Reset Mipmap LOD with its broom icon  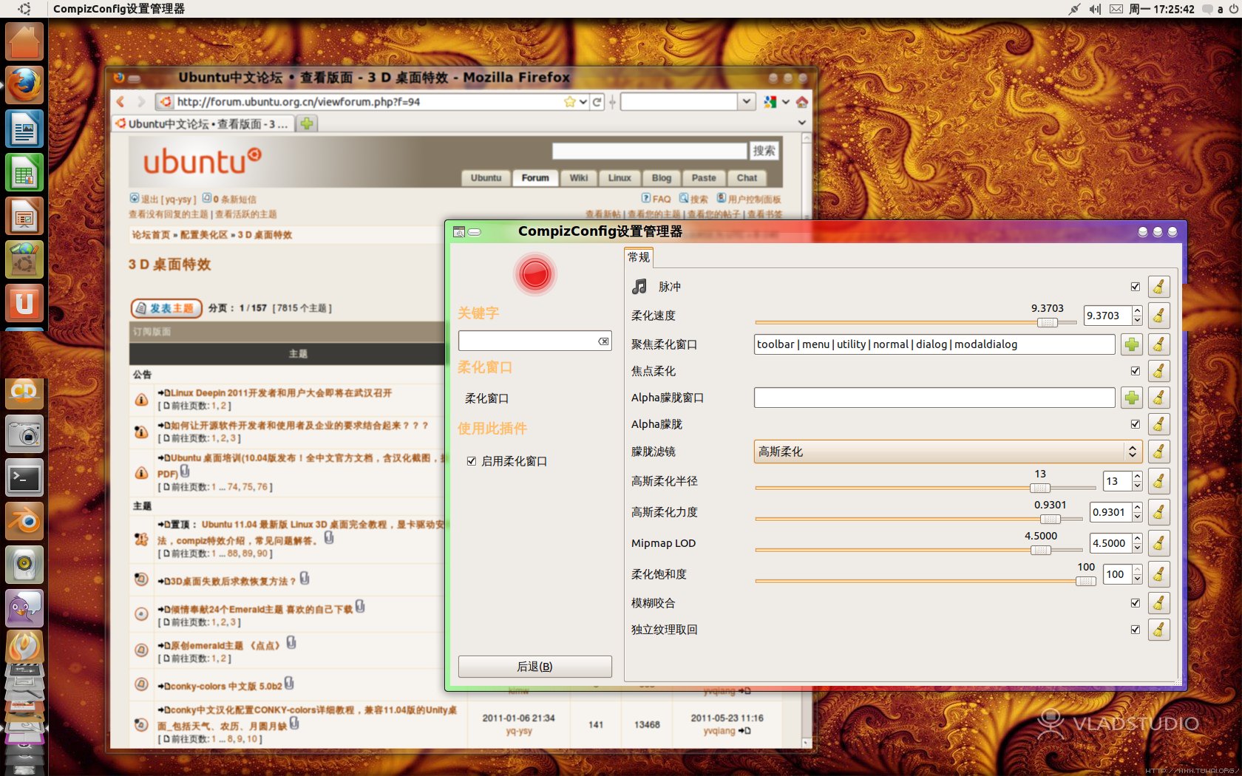[1158, 543]
